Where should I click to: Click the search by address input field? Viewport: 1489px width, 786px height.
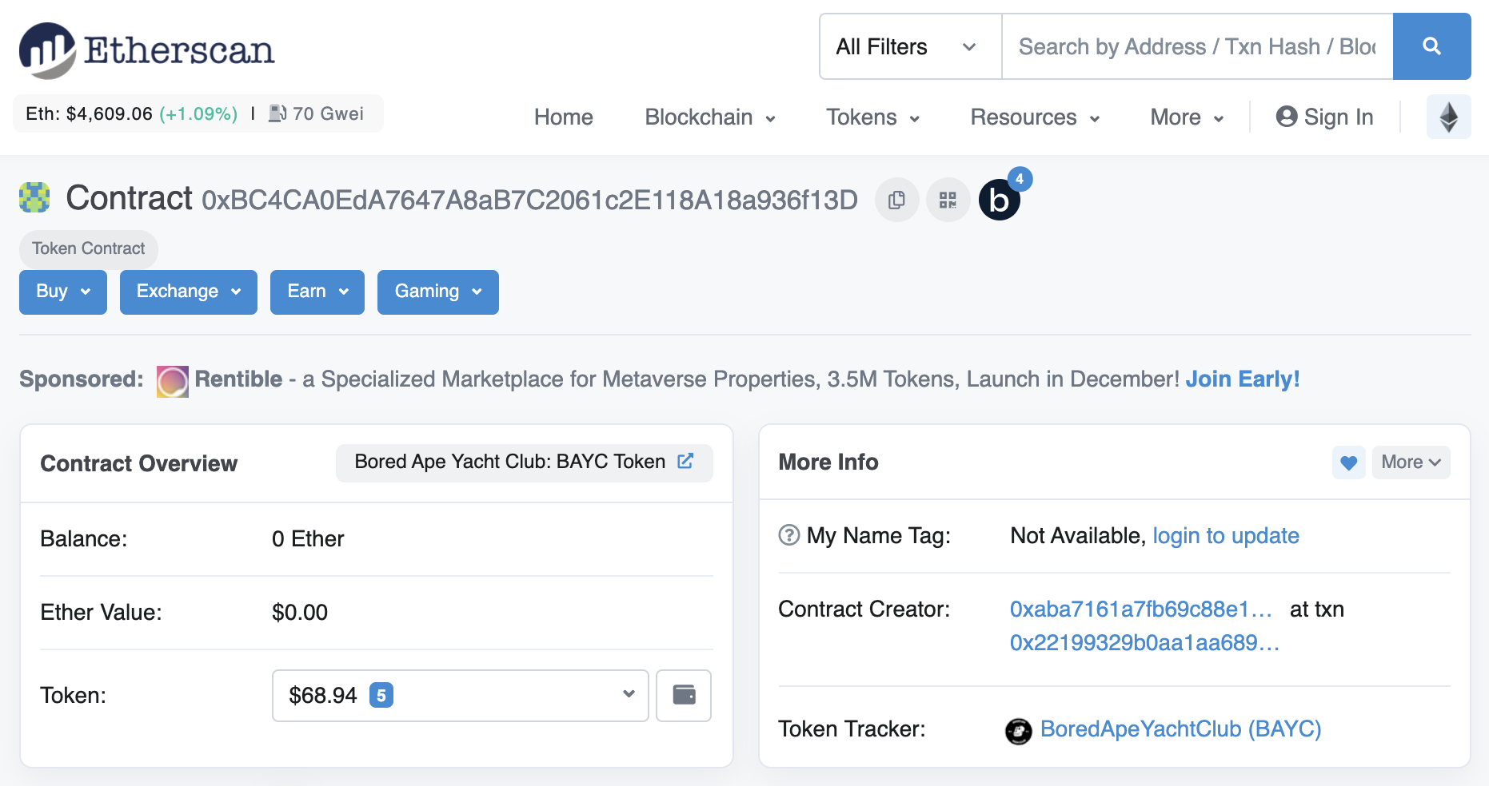click(x=1197, y=46)
